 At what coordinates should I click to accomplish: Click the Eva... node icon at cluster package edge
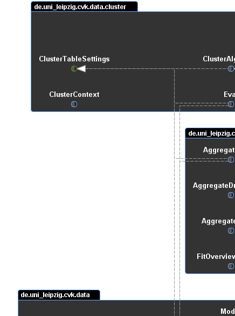point(231,104)
